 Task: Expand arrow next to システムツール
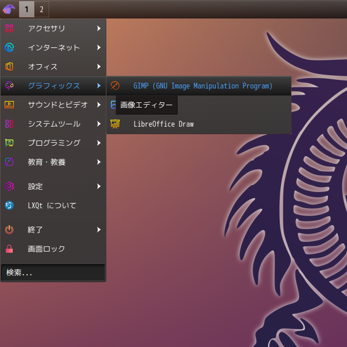pos(99,124)
